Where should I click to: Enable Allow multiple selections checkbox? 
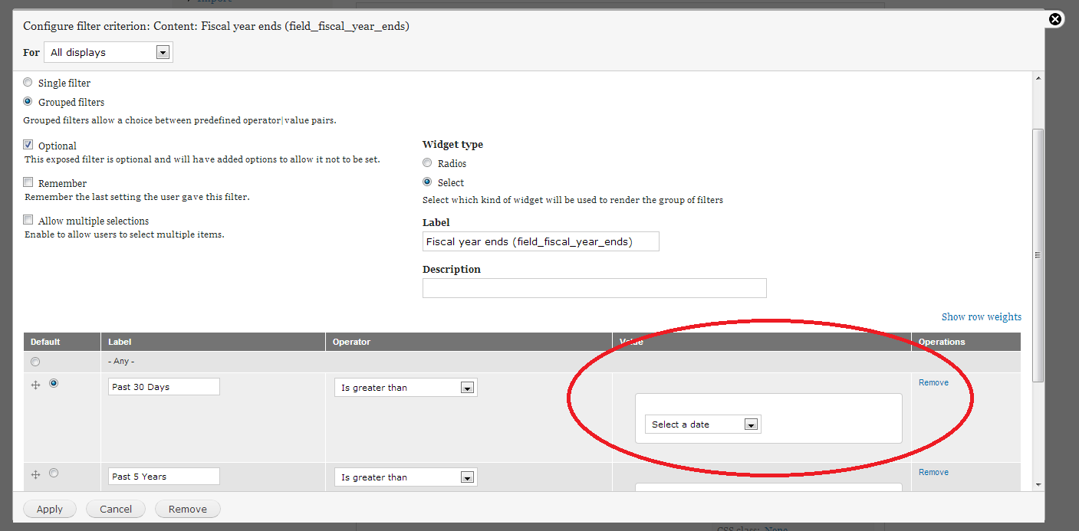pos(28,220)
